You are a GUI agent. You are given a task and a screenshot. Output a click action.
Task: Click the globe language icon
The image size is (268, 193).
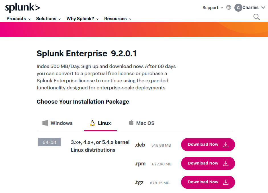(229, 8)
